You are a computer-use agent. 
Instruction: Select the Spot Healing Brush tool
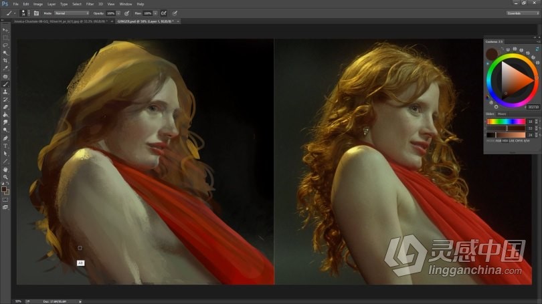(5, 76)
